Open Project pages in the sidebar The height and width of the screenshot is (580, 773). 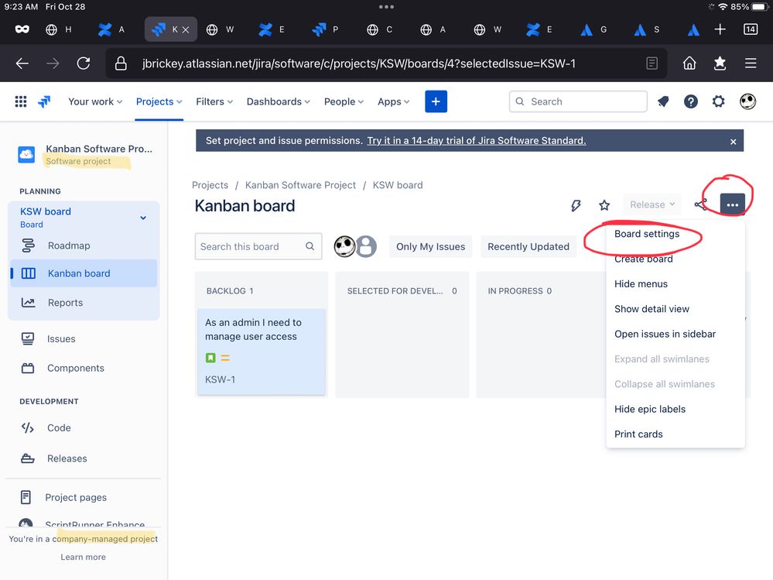[x=84, y=498]
